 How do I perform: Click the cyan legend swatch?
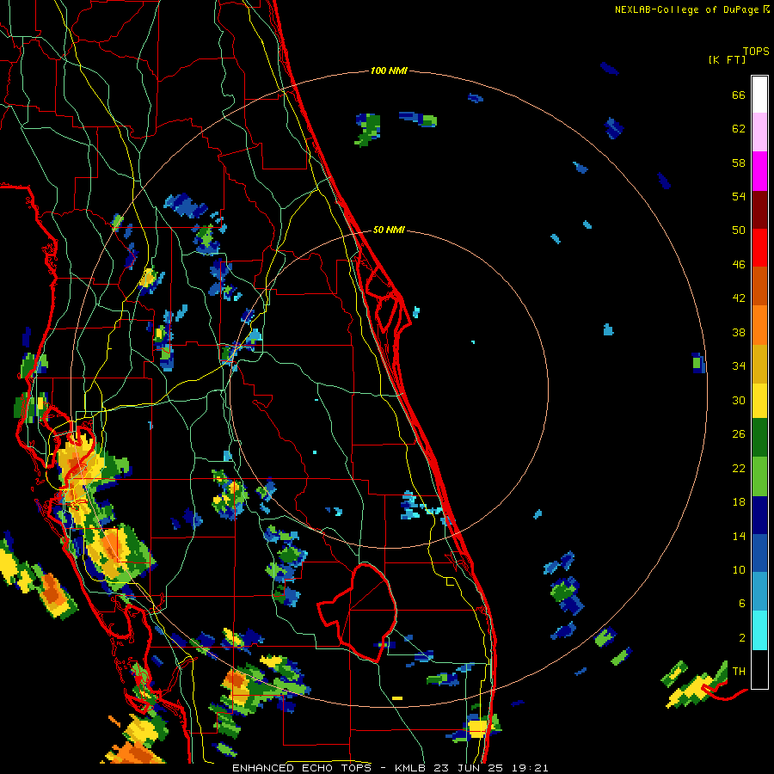pyautogui.click(x=759, y=630)
